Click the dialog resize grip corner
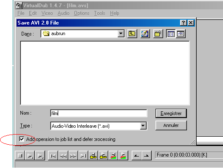The width and height of the screenshot is (223, 168). coord(193,142)
